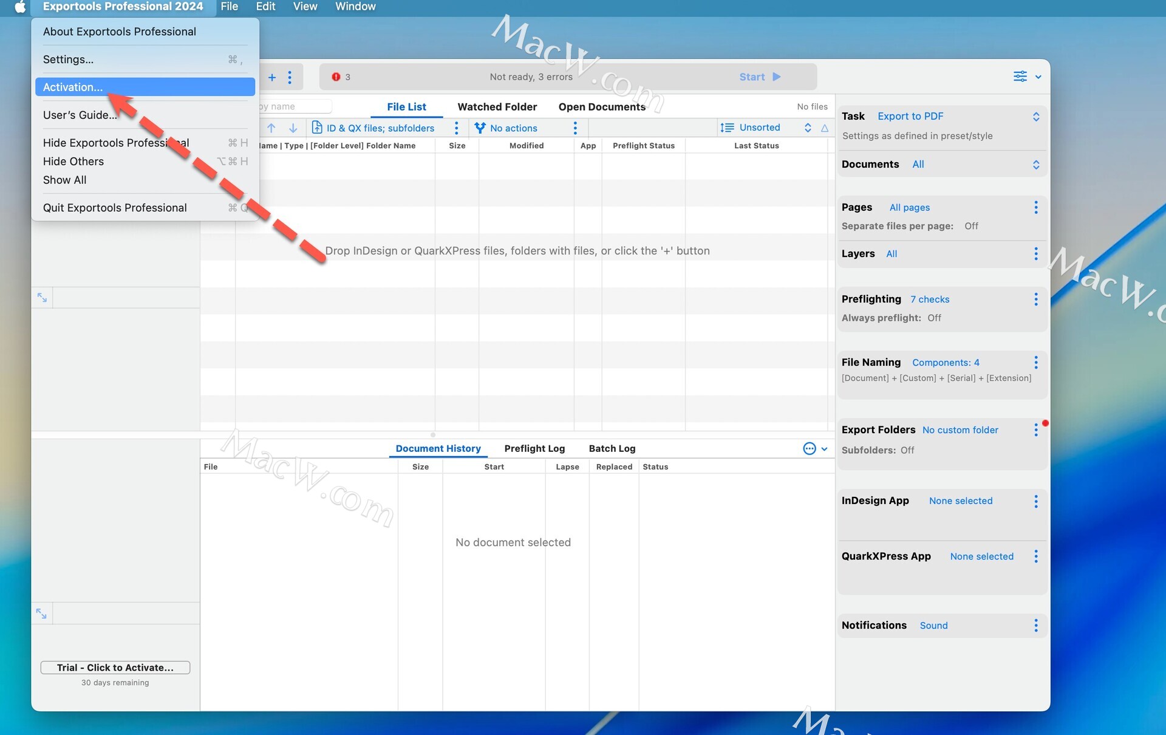Click the red error indicator icon

tap(336, 77)
